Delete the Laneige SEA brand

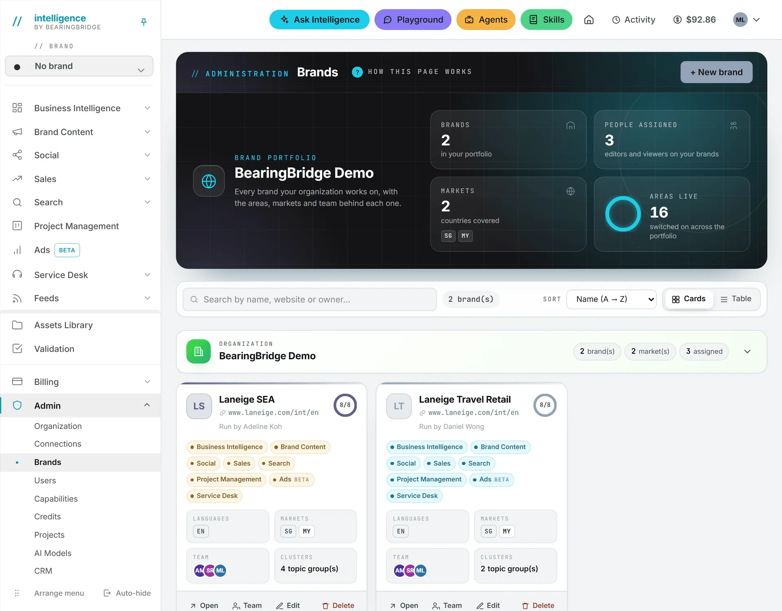338,606
